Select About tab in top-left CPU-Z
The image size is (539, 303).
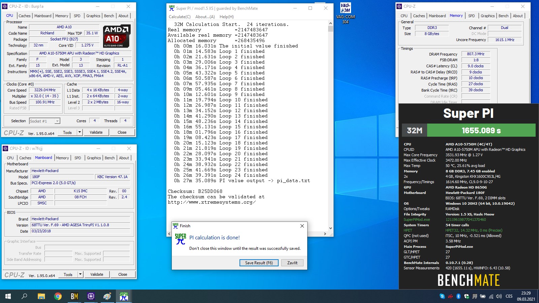(123, 16)
